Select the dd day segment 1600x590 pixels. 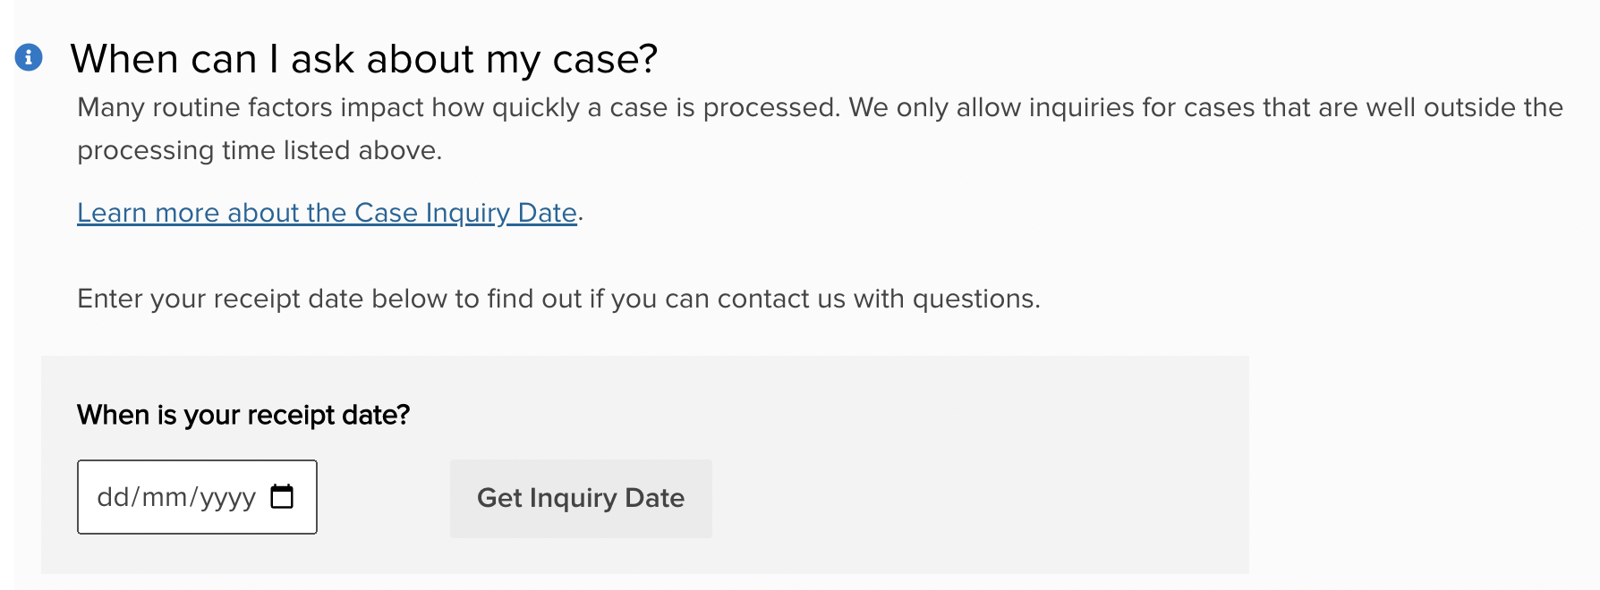pos(113,497)
